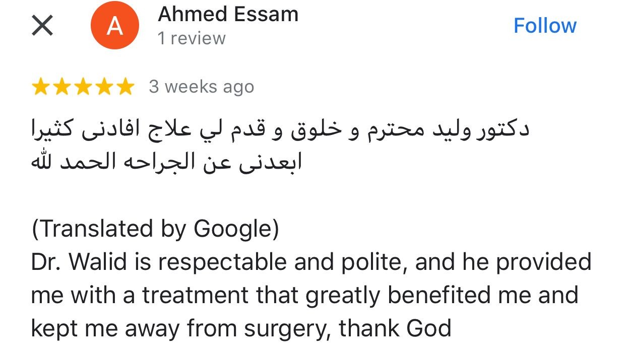
Task: Follow reviewer Ahmed Essam
Action: pos(544,26)
